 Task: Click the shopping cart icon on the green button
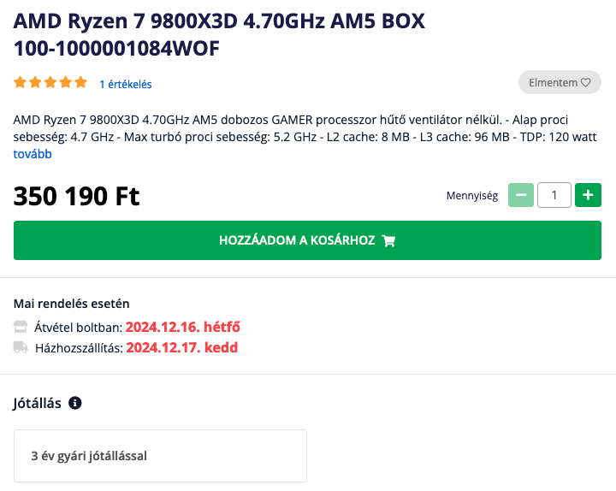coord(388,240)
